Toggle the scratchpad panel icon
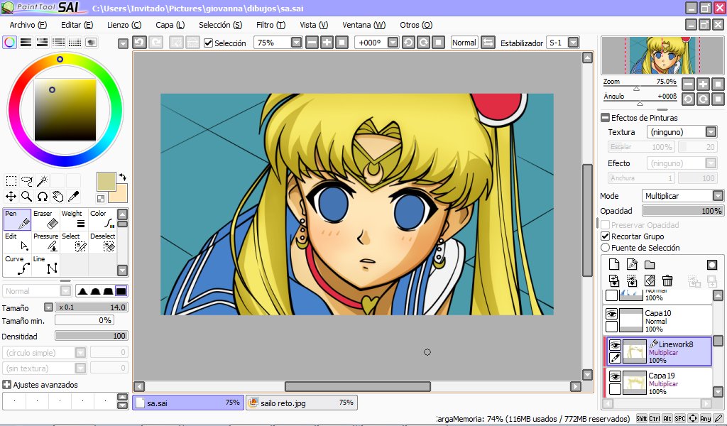Image resolution: width=727 pixels, height=426 pixels. click(92, 42)
